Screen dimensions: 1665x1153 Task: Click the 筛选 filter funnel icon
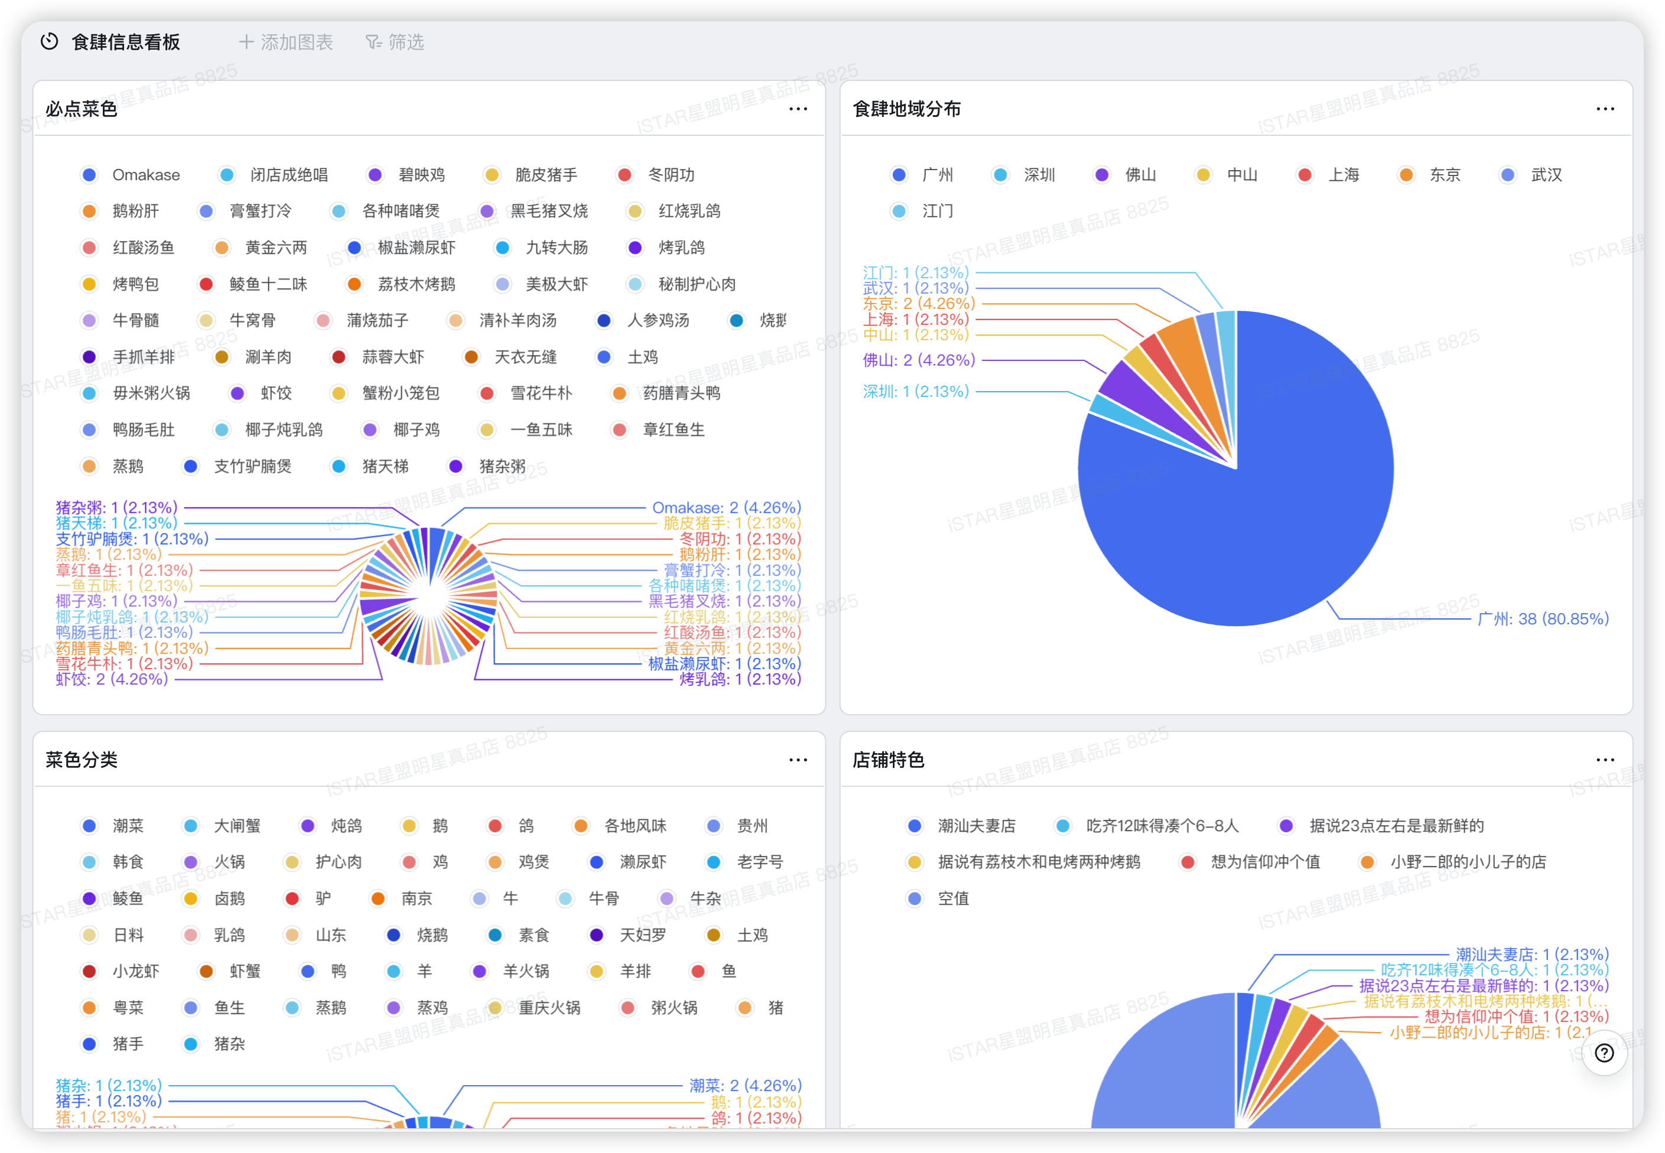pyautogui.click(x=373, y=42)
